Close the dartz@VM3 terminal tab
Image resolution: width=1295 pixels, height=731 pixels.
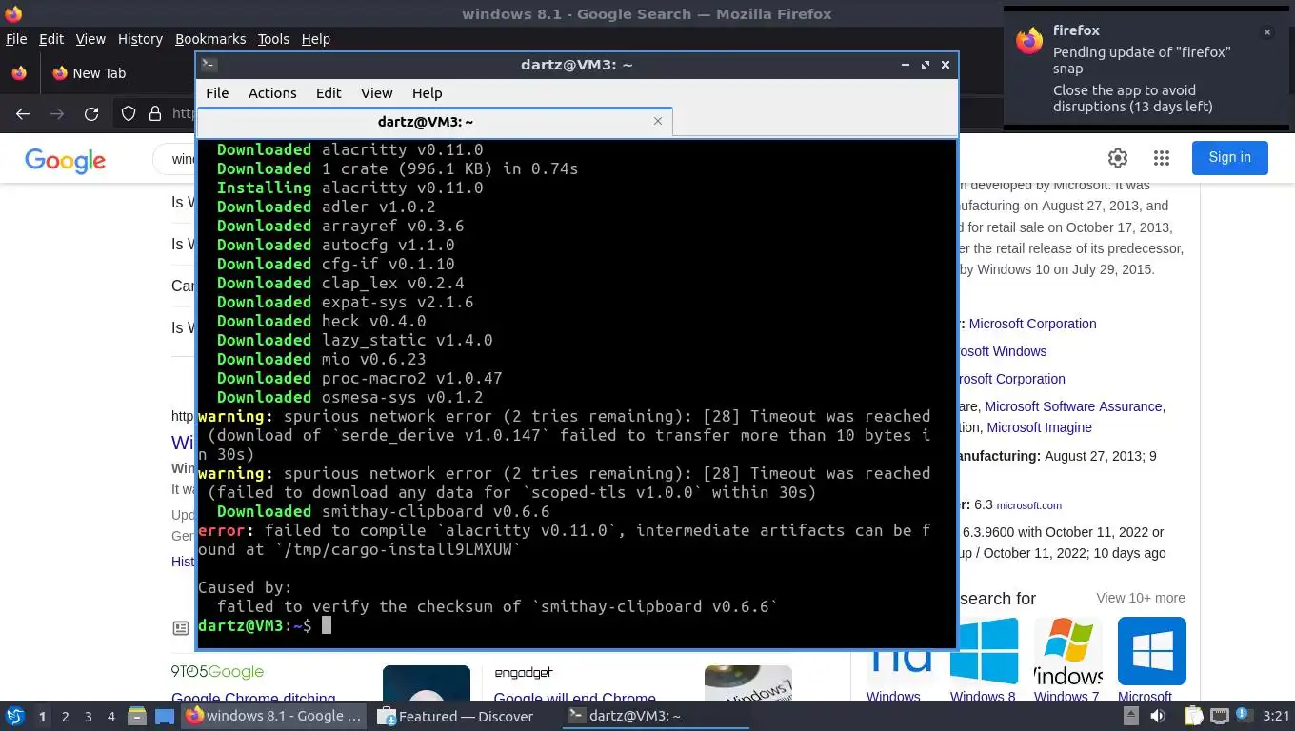point(657,121)
